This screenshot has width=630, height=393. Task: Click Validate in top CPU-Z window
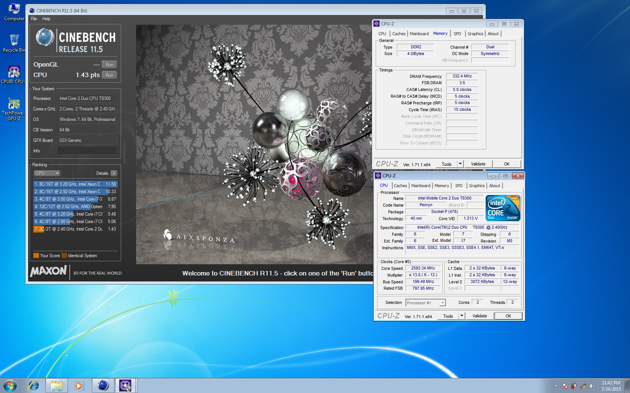coord(478,164)
